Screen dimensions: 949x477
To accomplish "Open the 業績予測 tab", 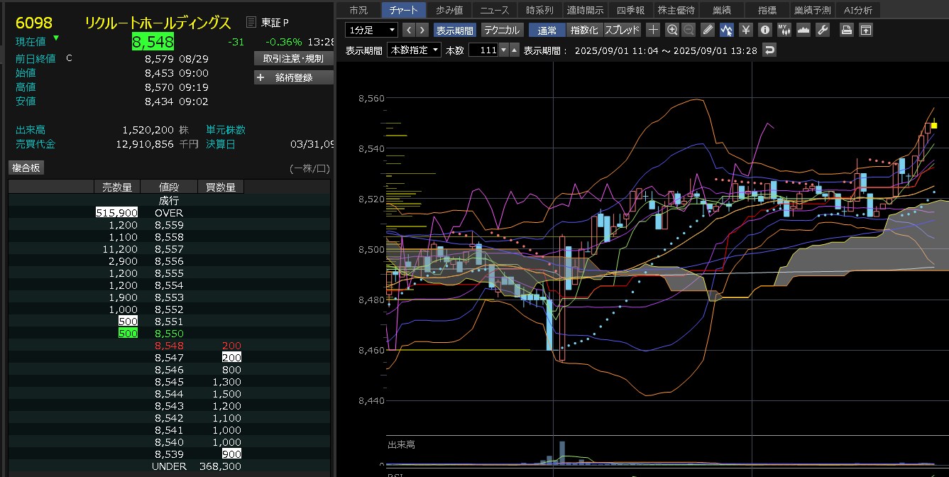I will point(812,10).
